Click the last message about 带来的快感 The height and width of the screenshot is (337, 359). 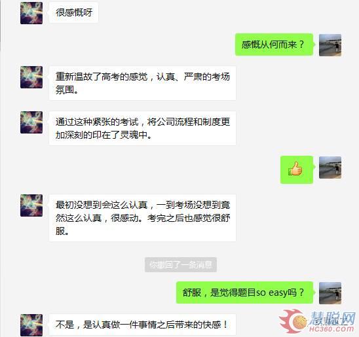(142, 325)
